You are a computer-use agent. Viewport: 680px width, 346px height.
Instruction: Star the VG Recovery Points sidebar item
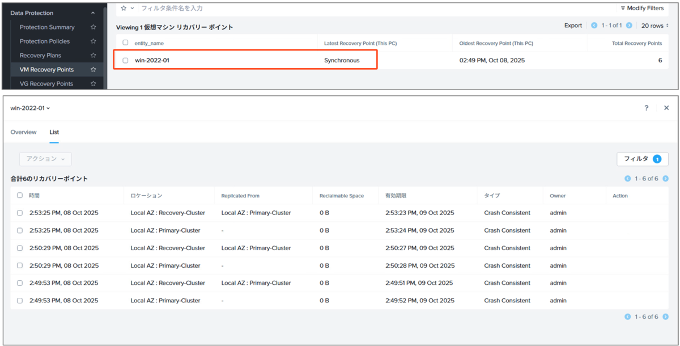(93, 84)
